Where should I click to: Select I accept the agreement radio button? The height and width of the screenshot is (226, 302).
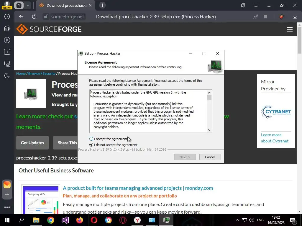click(91, 139)
